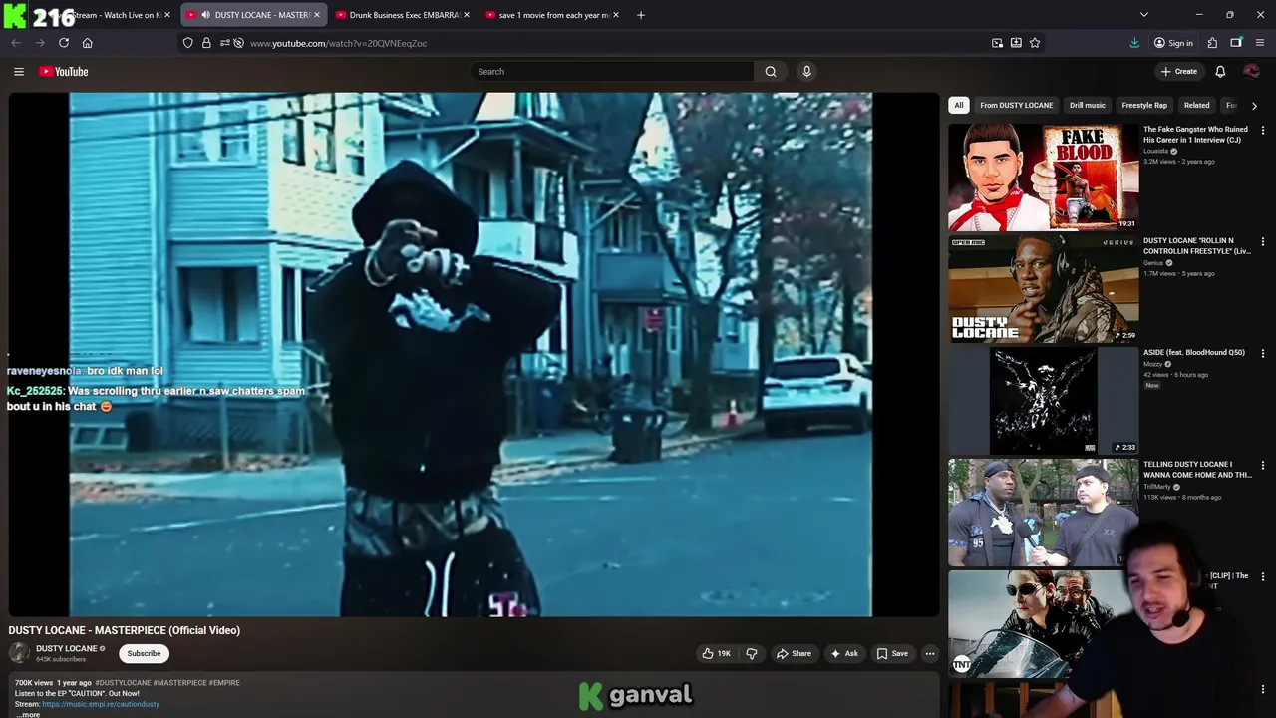
Task: Select the Freestyle Rap chip
Action: (x=1143, y=105)
